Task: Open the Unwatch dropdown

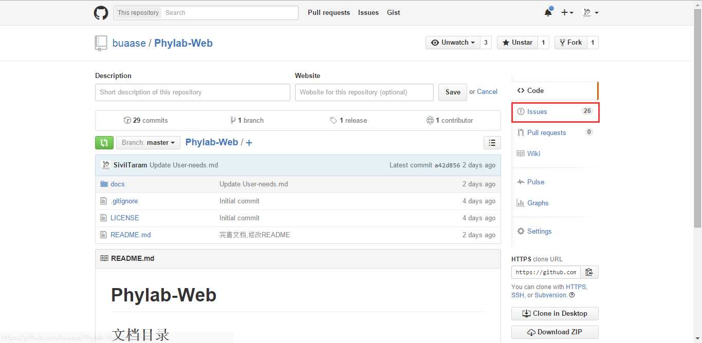Action: click(453, 43)
